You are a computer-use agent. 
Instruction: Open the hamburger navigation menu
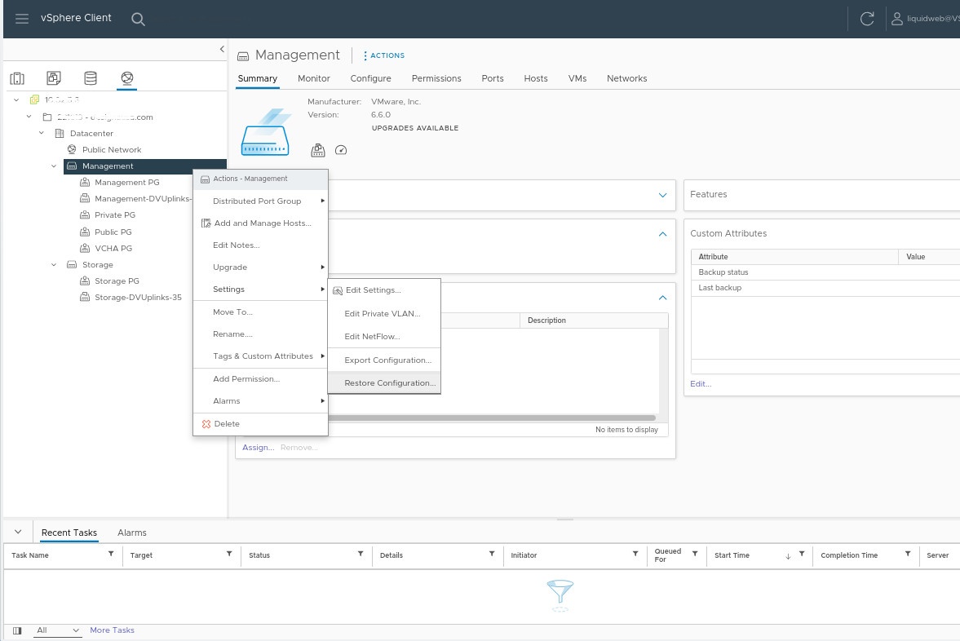coord(22,19)
